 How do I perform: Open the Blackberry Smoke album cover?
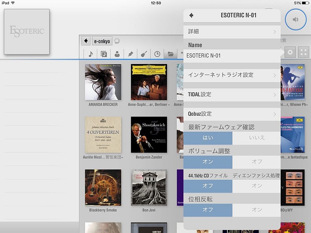(103, 187)
